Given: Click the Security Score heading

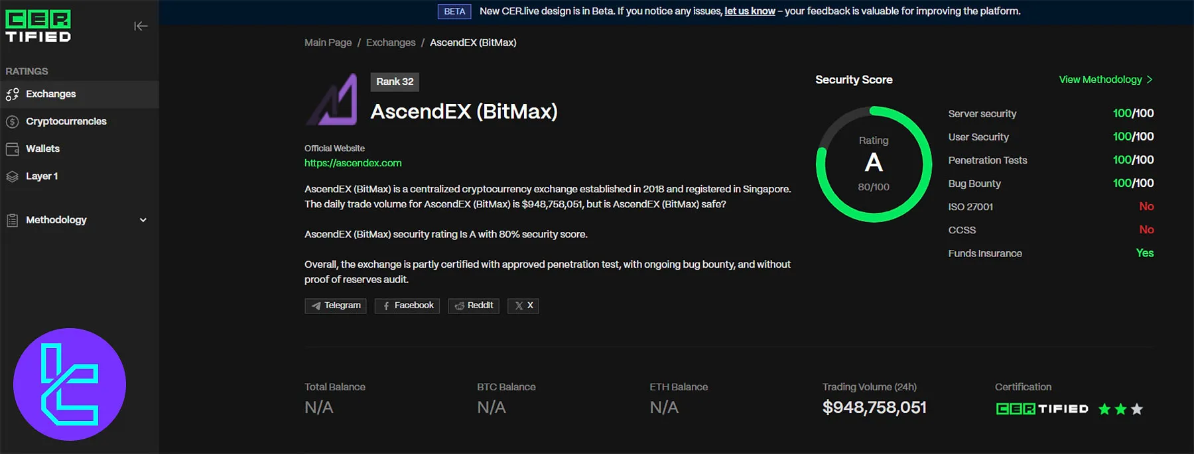Looking at the screenshot, I should [x=854, y=80].
